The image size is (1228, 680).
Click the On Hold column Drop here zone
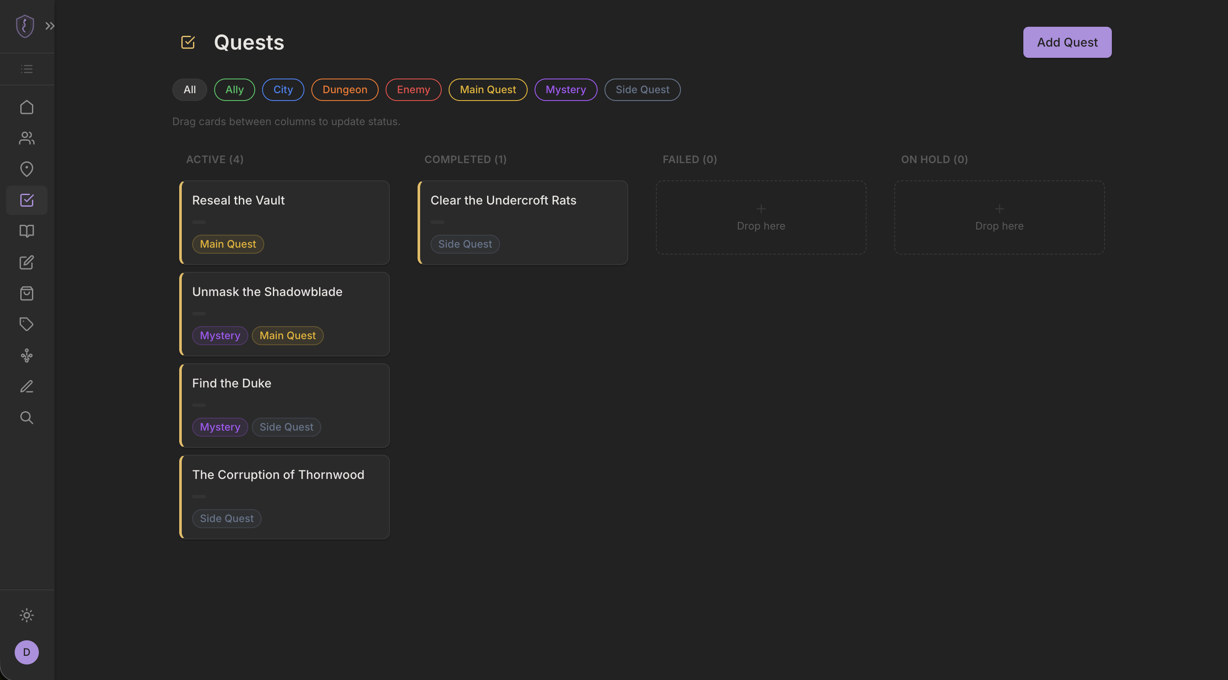(x=999, y=217)
